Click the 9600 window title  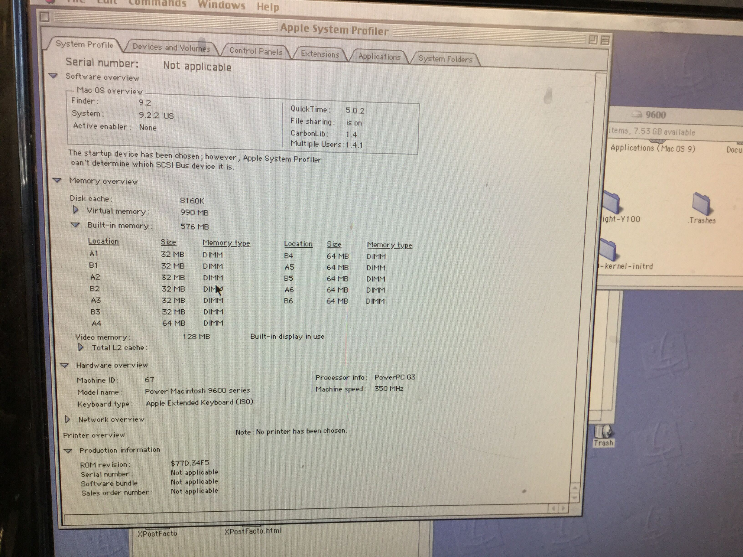(655, 115)
